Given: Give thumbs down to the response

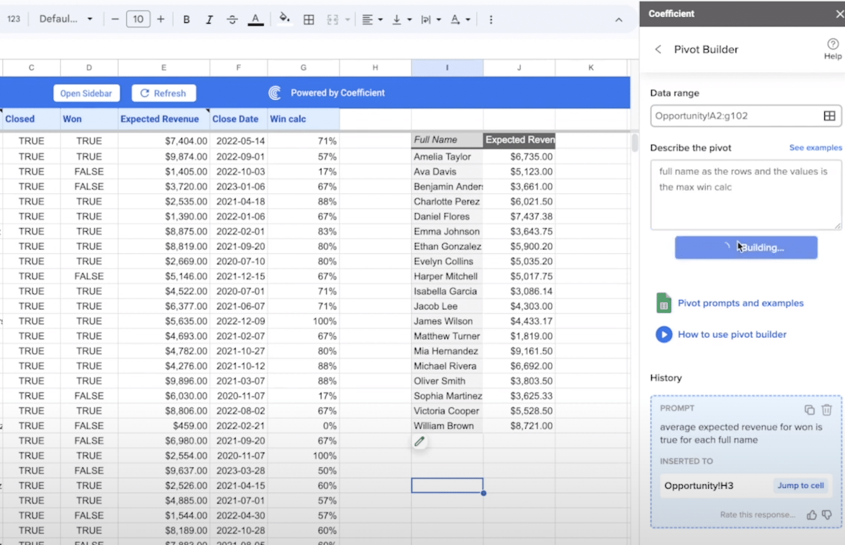Looking at the screenshot, I should (x=827, y=515).
